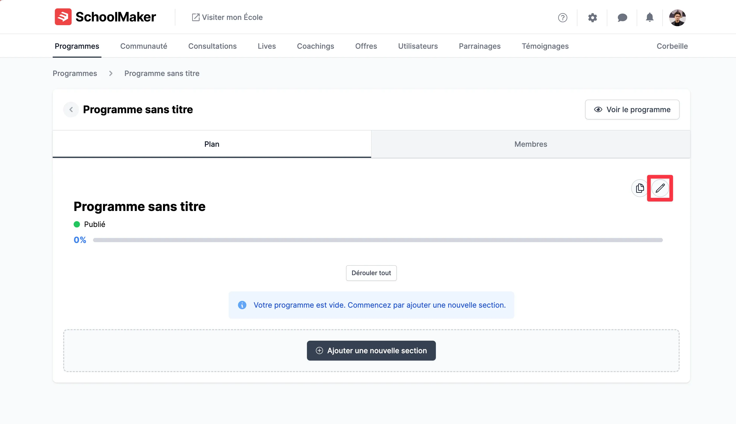Click Visiter mon École link

tap(227, 17)
